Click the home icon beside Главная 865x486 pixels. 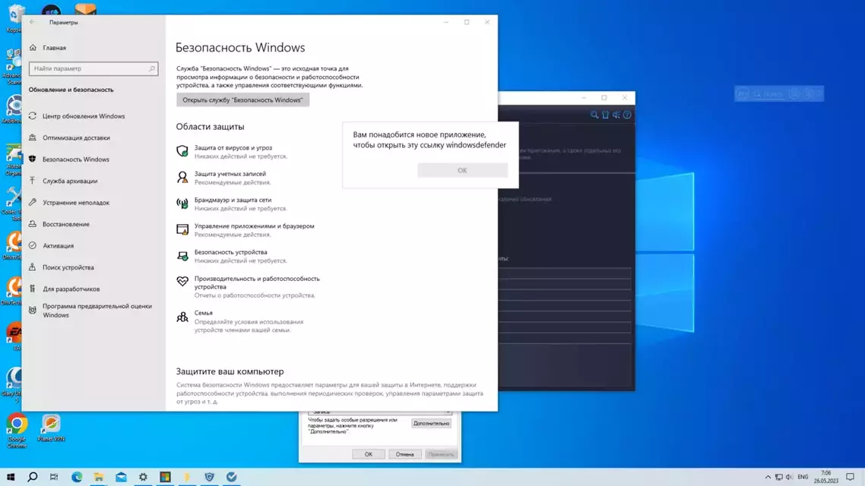coord(33,47)
